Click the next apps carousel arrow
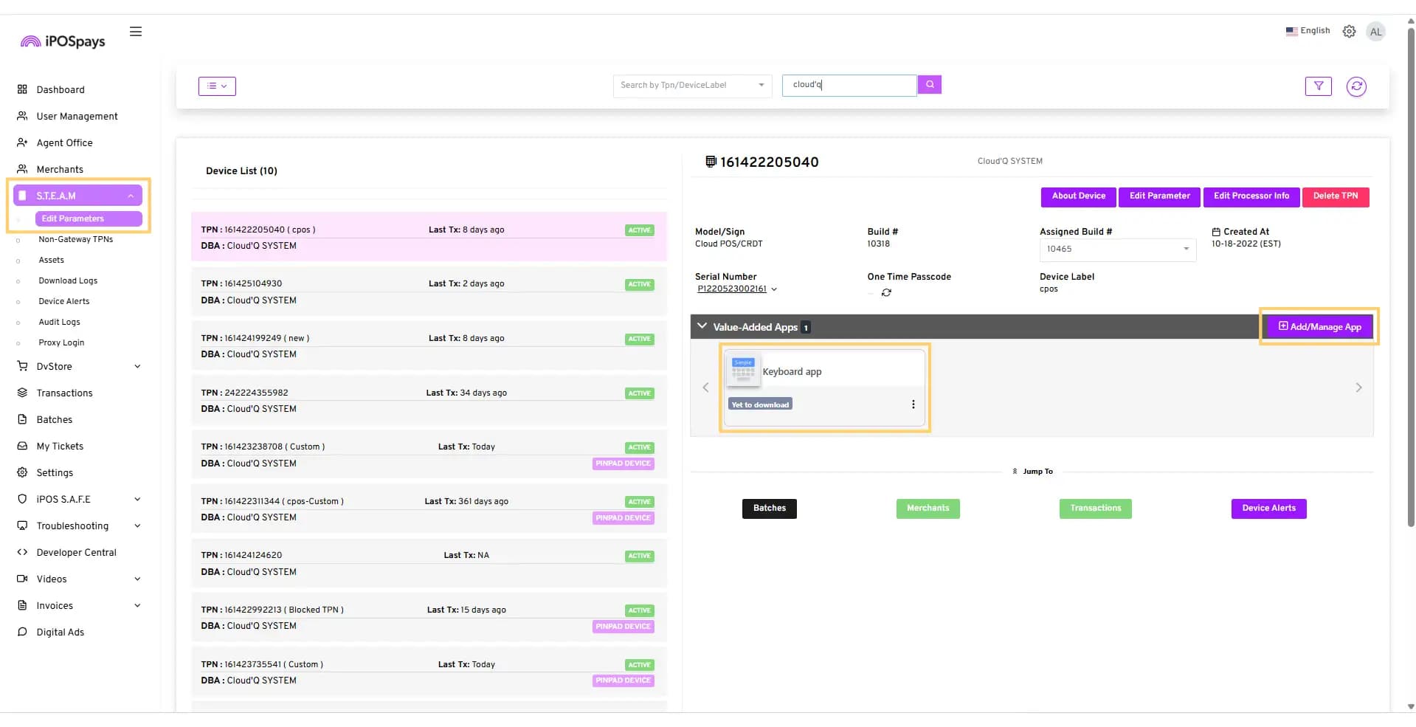Image resolution: width=1416 pixels, height=727 pixels. (1358, 387)
